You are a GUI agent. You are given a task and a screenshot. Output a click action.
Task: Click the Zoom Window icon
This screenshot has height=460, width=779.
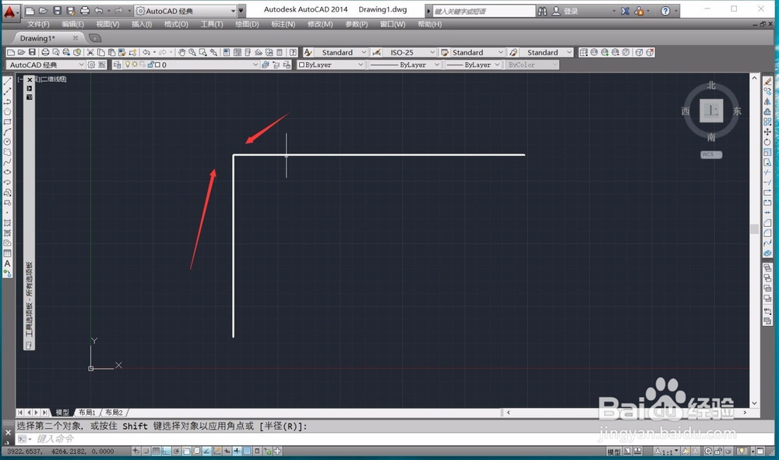coord(203,52)
